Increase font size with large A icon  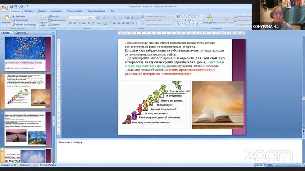98,18
